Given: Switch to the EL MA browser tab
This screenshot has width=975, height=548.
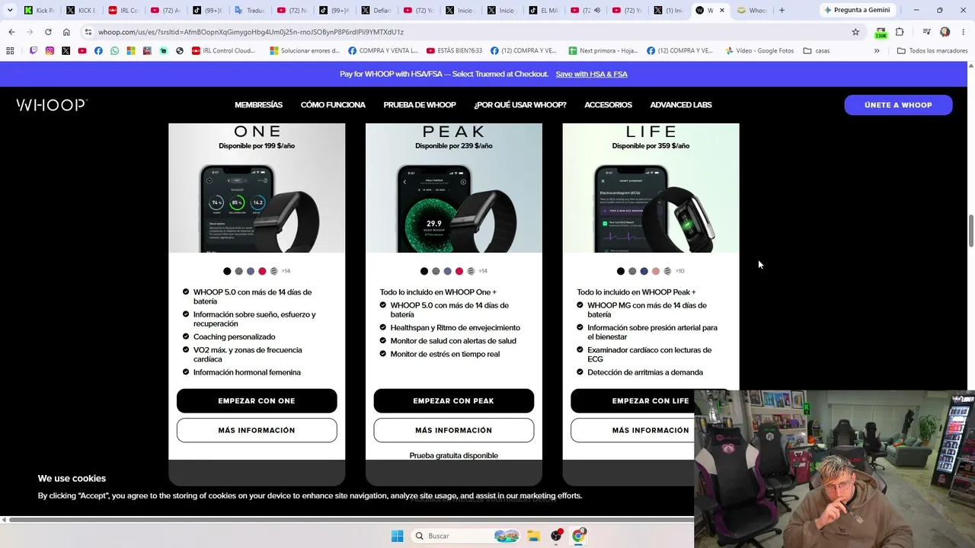Looking at the screenshot, I should (544, 10).
